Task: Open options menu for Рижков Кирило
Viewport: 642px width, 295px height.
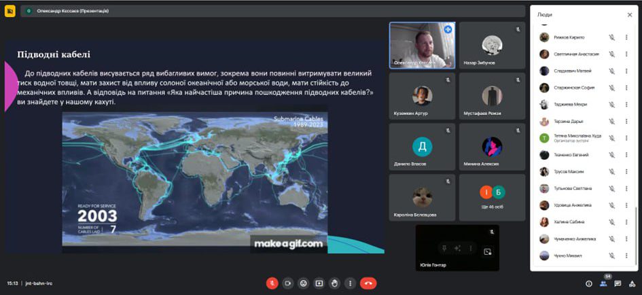Action: [626, 37]
